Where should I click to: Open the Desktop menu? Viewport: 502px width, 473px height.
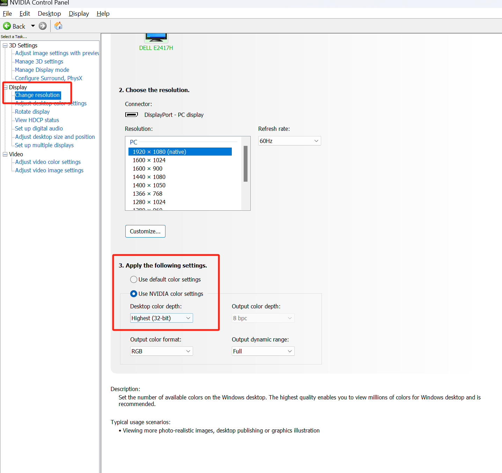pyautogui.click(x=49, y=14)
